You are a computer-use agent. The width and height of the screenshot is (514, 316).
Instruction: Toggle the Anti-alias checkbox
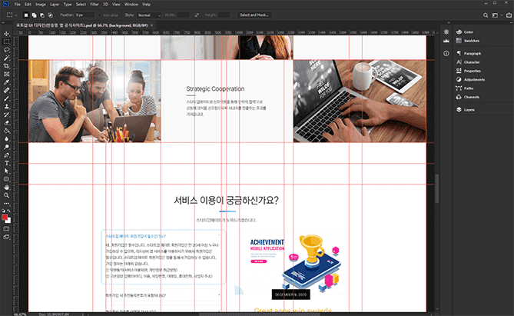100,15
